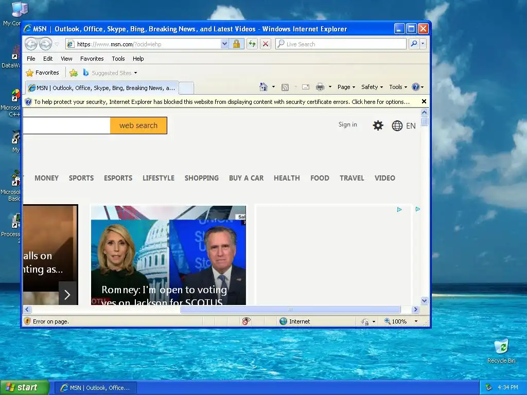Expand the address bar history dropdown
The height and width of the screenshot is (395, 527).
point(224,44)
